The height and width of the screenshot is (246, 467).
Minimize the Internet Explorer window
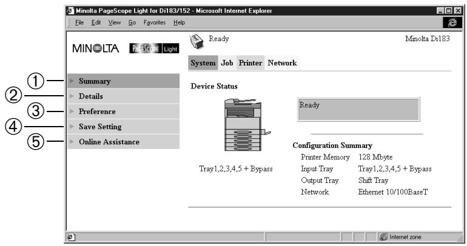point(440,11)
